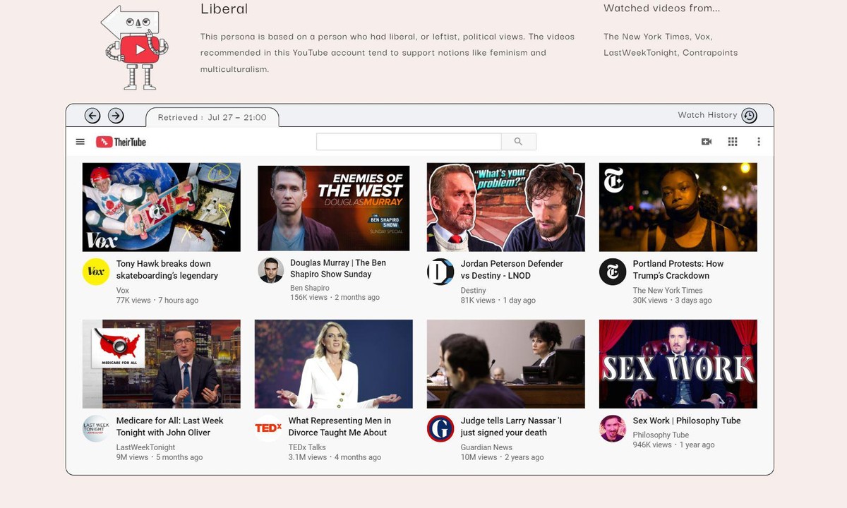Click the Vox channel avatar
Image resolution: width=847 pixels, height=508 pixels.
[x=96, y=272]
